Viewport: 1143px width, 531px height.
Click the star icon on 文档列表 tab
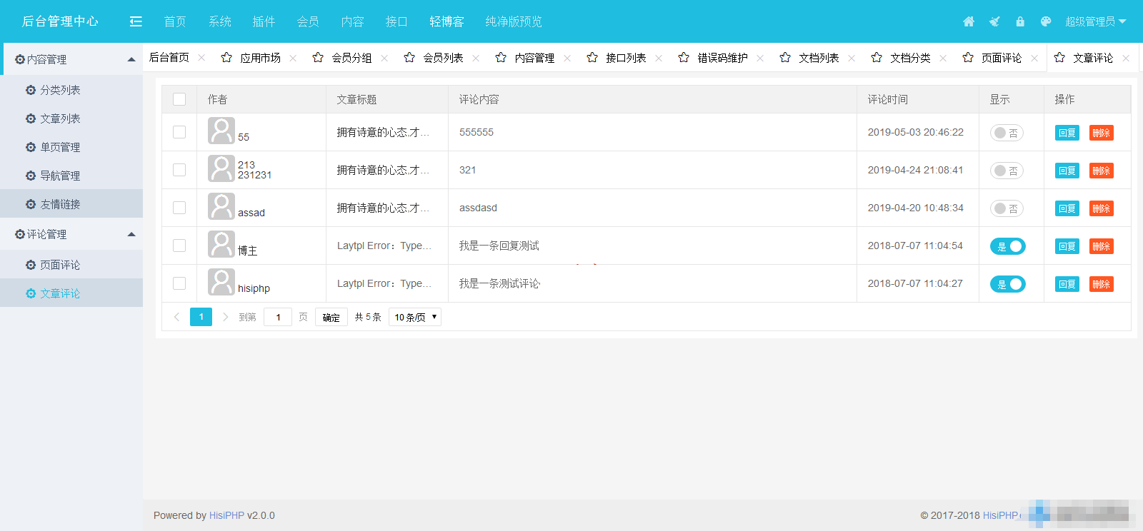(785, 58)
